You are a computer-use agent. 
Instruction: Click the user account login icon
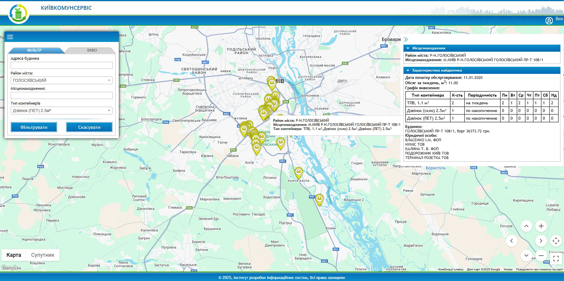549,20
